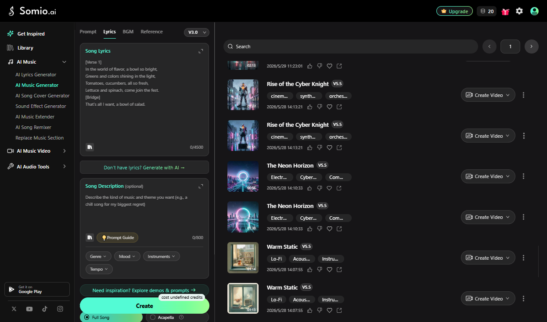
Task: Open three-dot menu for second Neon Horizon
Action: (x=523, y=217)
